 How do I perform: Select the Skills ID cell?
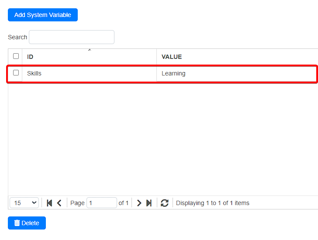pos(34,73)
